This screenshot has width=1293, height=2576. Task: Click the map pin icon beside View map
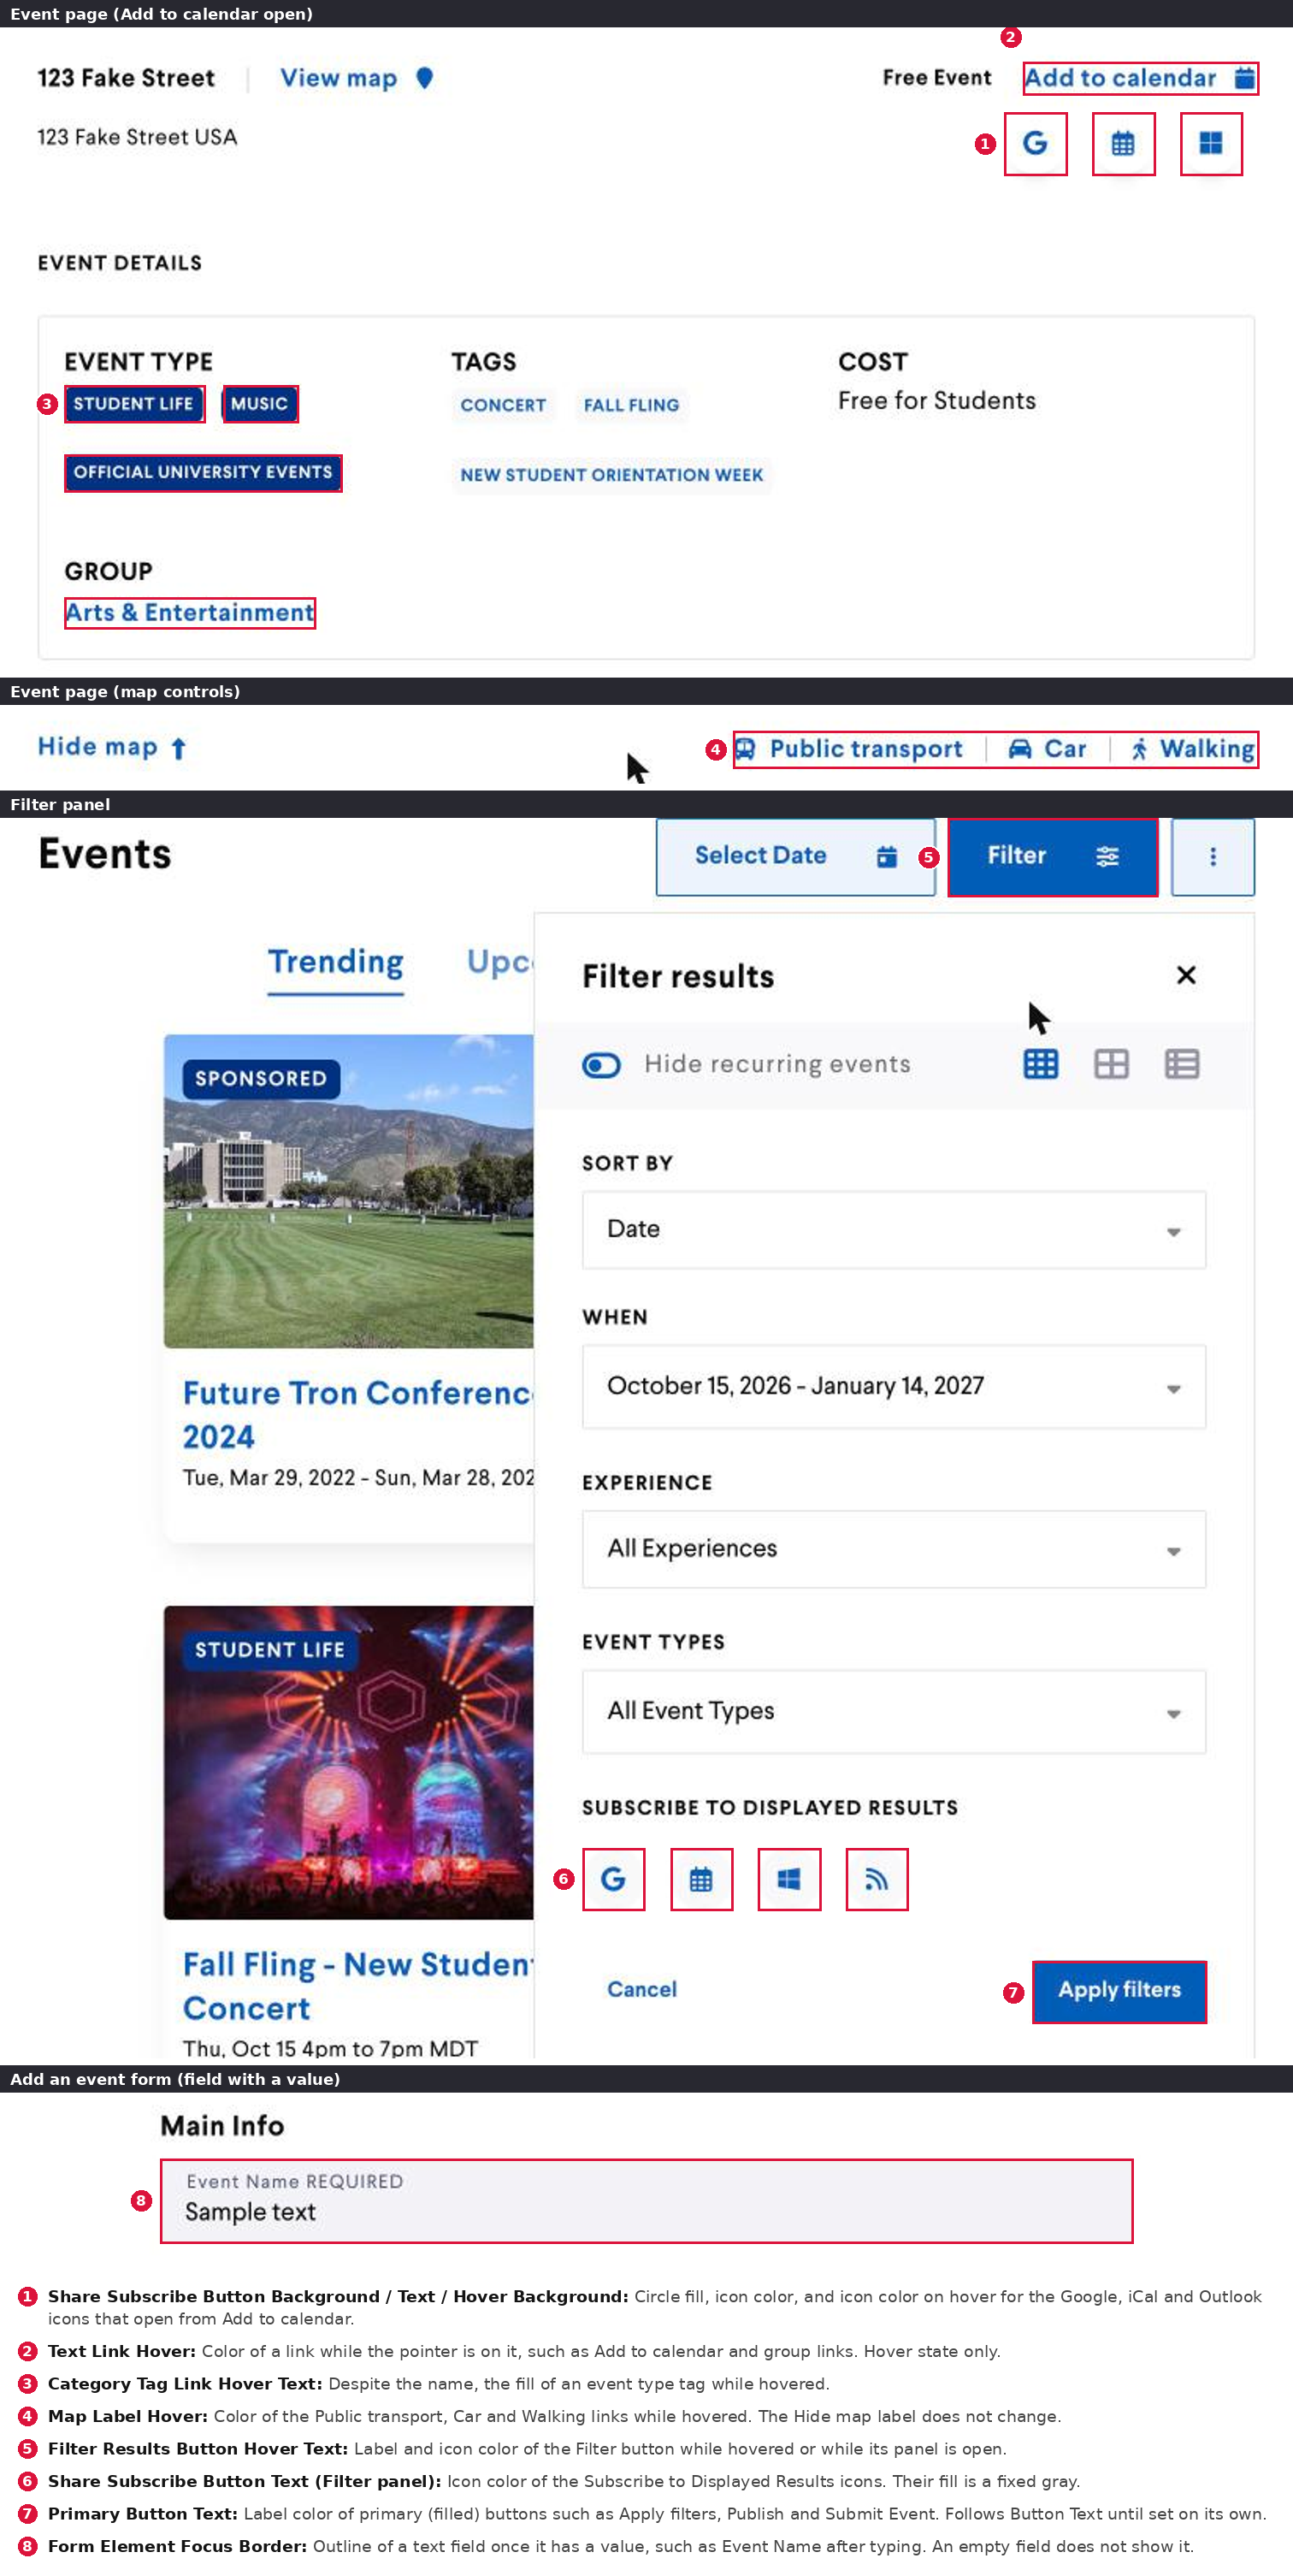pos(425,78)
